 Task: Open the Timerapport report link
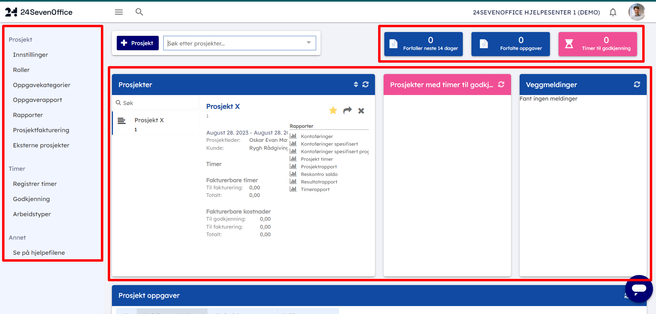tap(315, 189)
